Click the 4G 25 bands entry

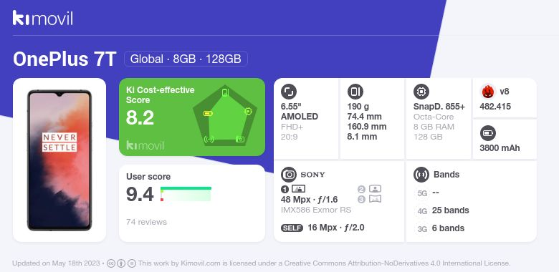click(443, 210)
